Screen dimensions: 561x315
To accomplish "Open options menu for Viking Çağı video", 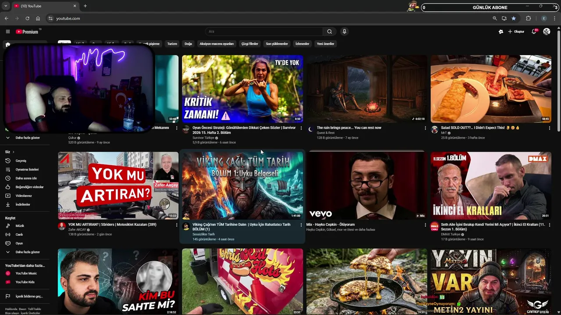I will coord(301,225).
